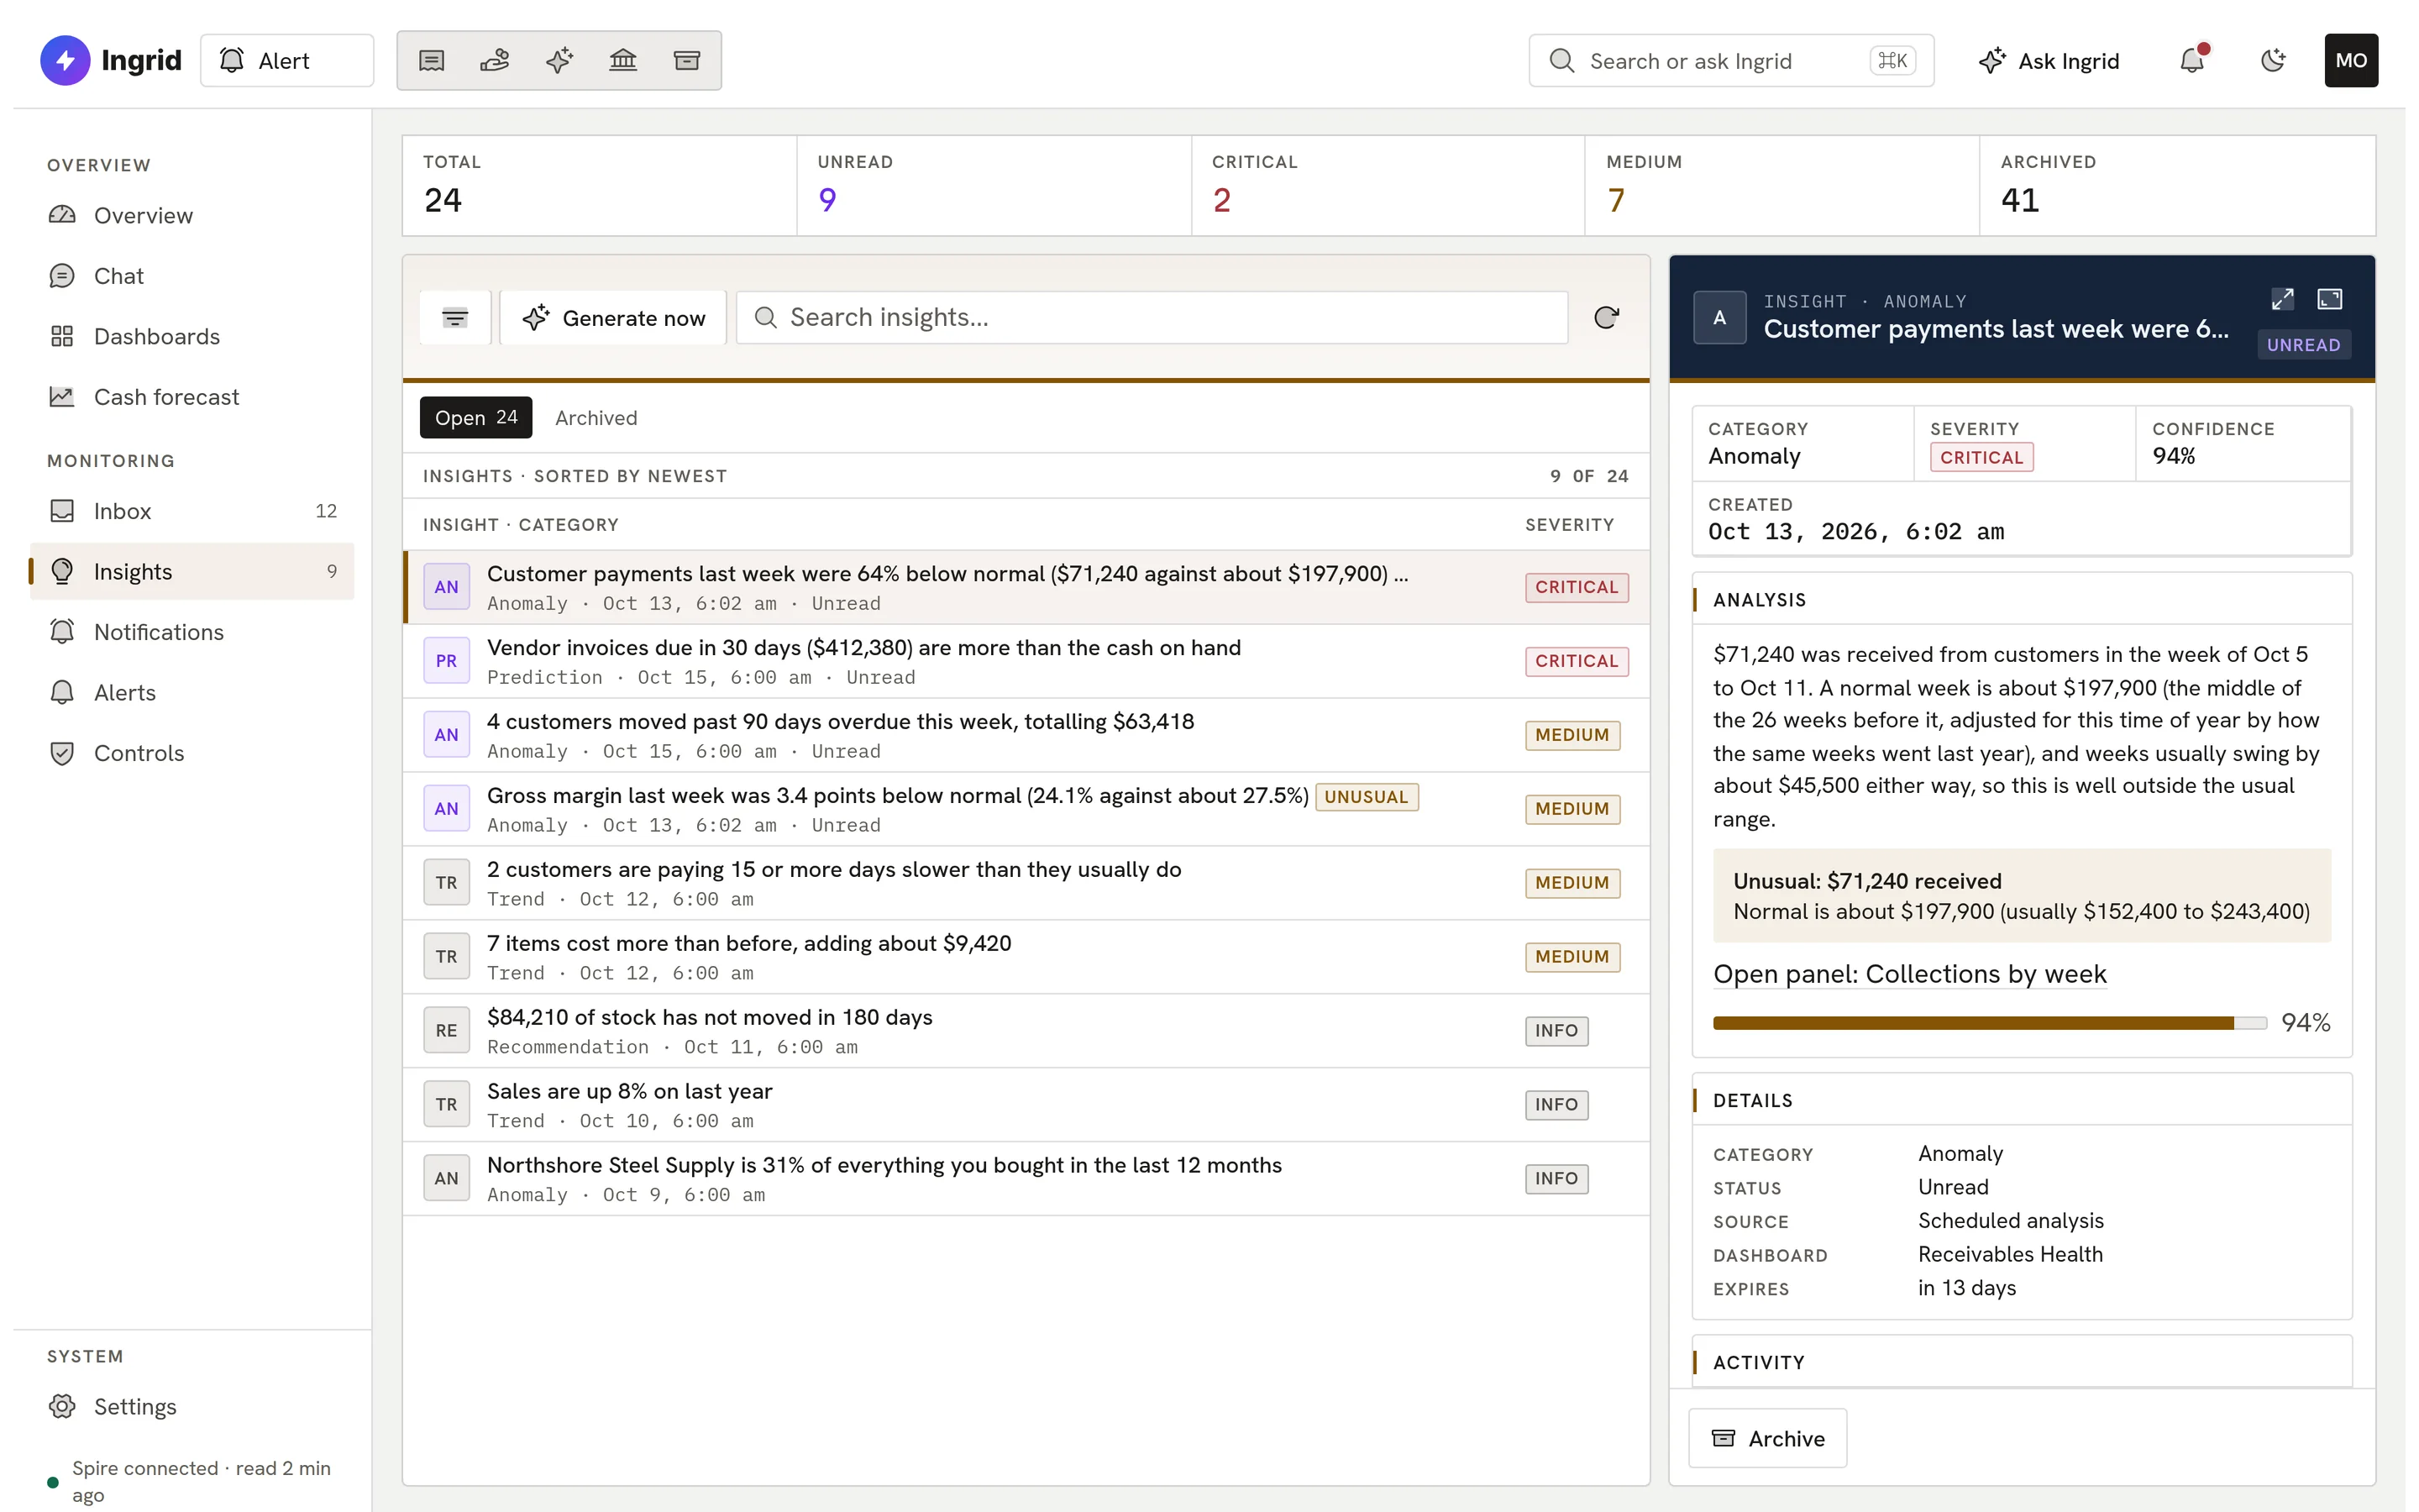This screenshot has width=2419, height=1512.
Task: Open the Collections by week panel link
Action: (1909, 974)
